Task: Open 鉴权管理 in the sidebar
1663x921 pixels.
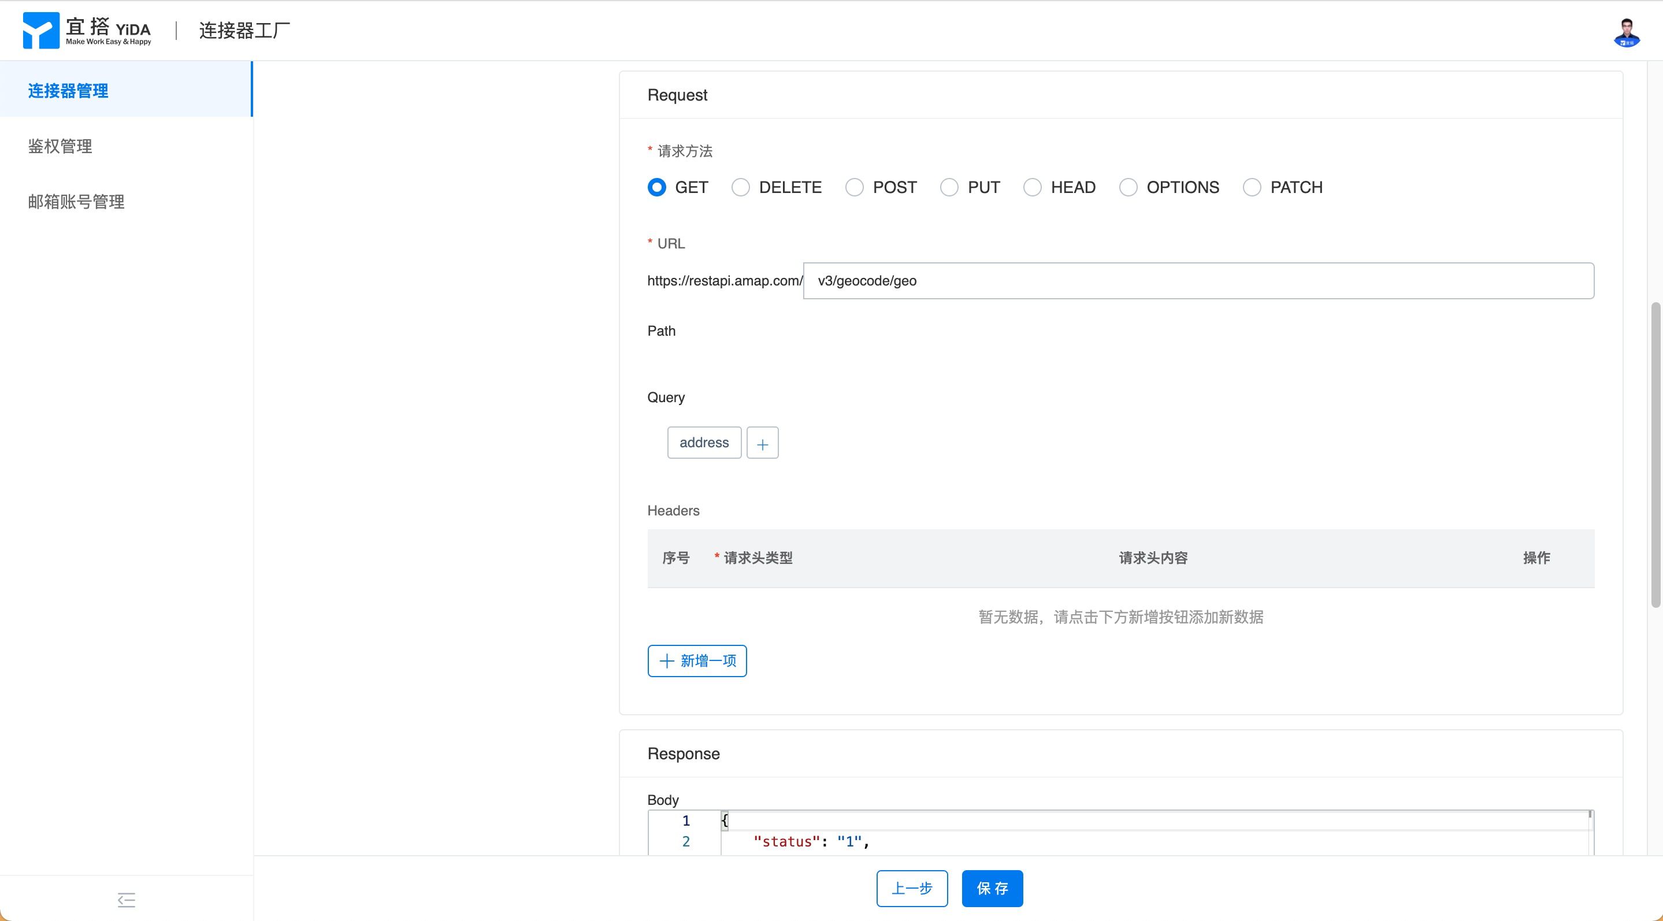Action: pyautogui.click(x=126, y=146)
